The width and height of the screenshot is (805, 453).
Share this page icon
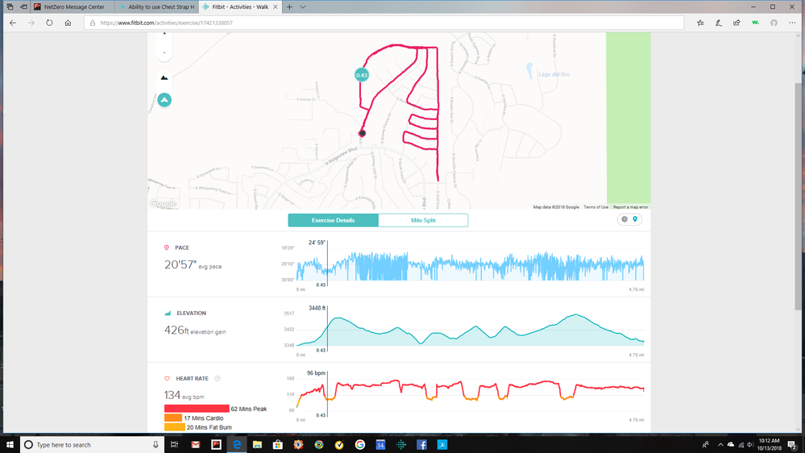point(737,23)
